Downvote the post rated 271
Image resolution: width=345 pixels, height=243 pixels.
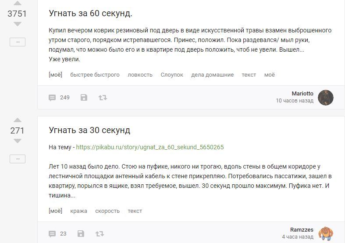pyautogui.click(x=18, y=141)
